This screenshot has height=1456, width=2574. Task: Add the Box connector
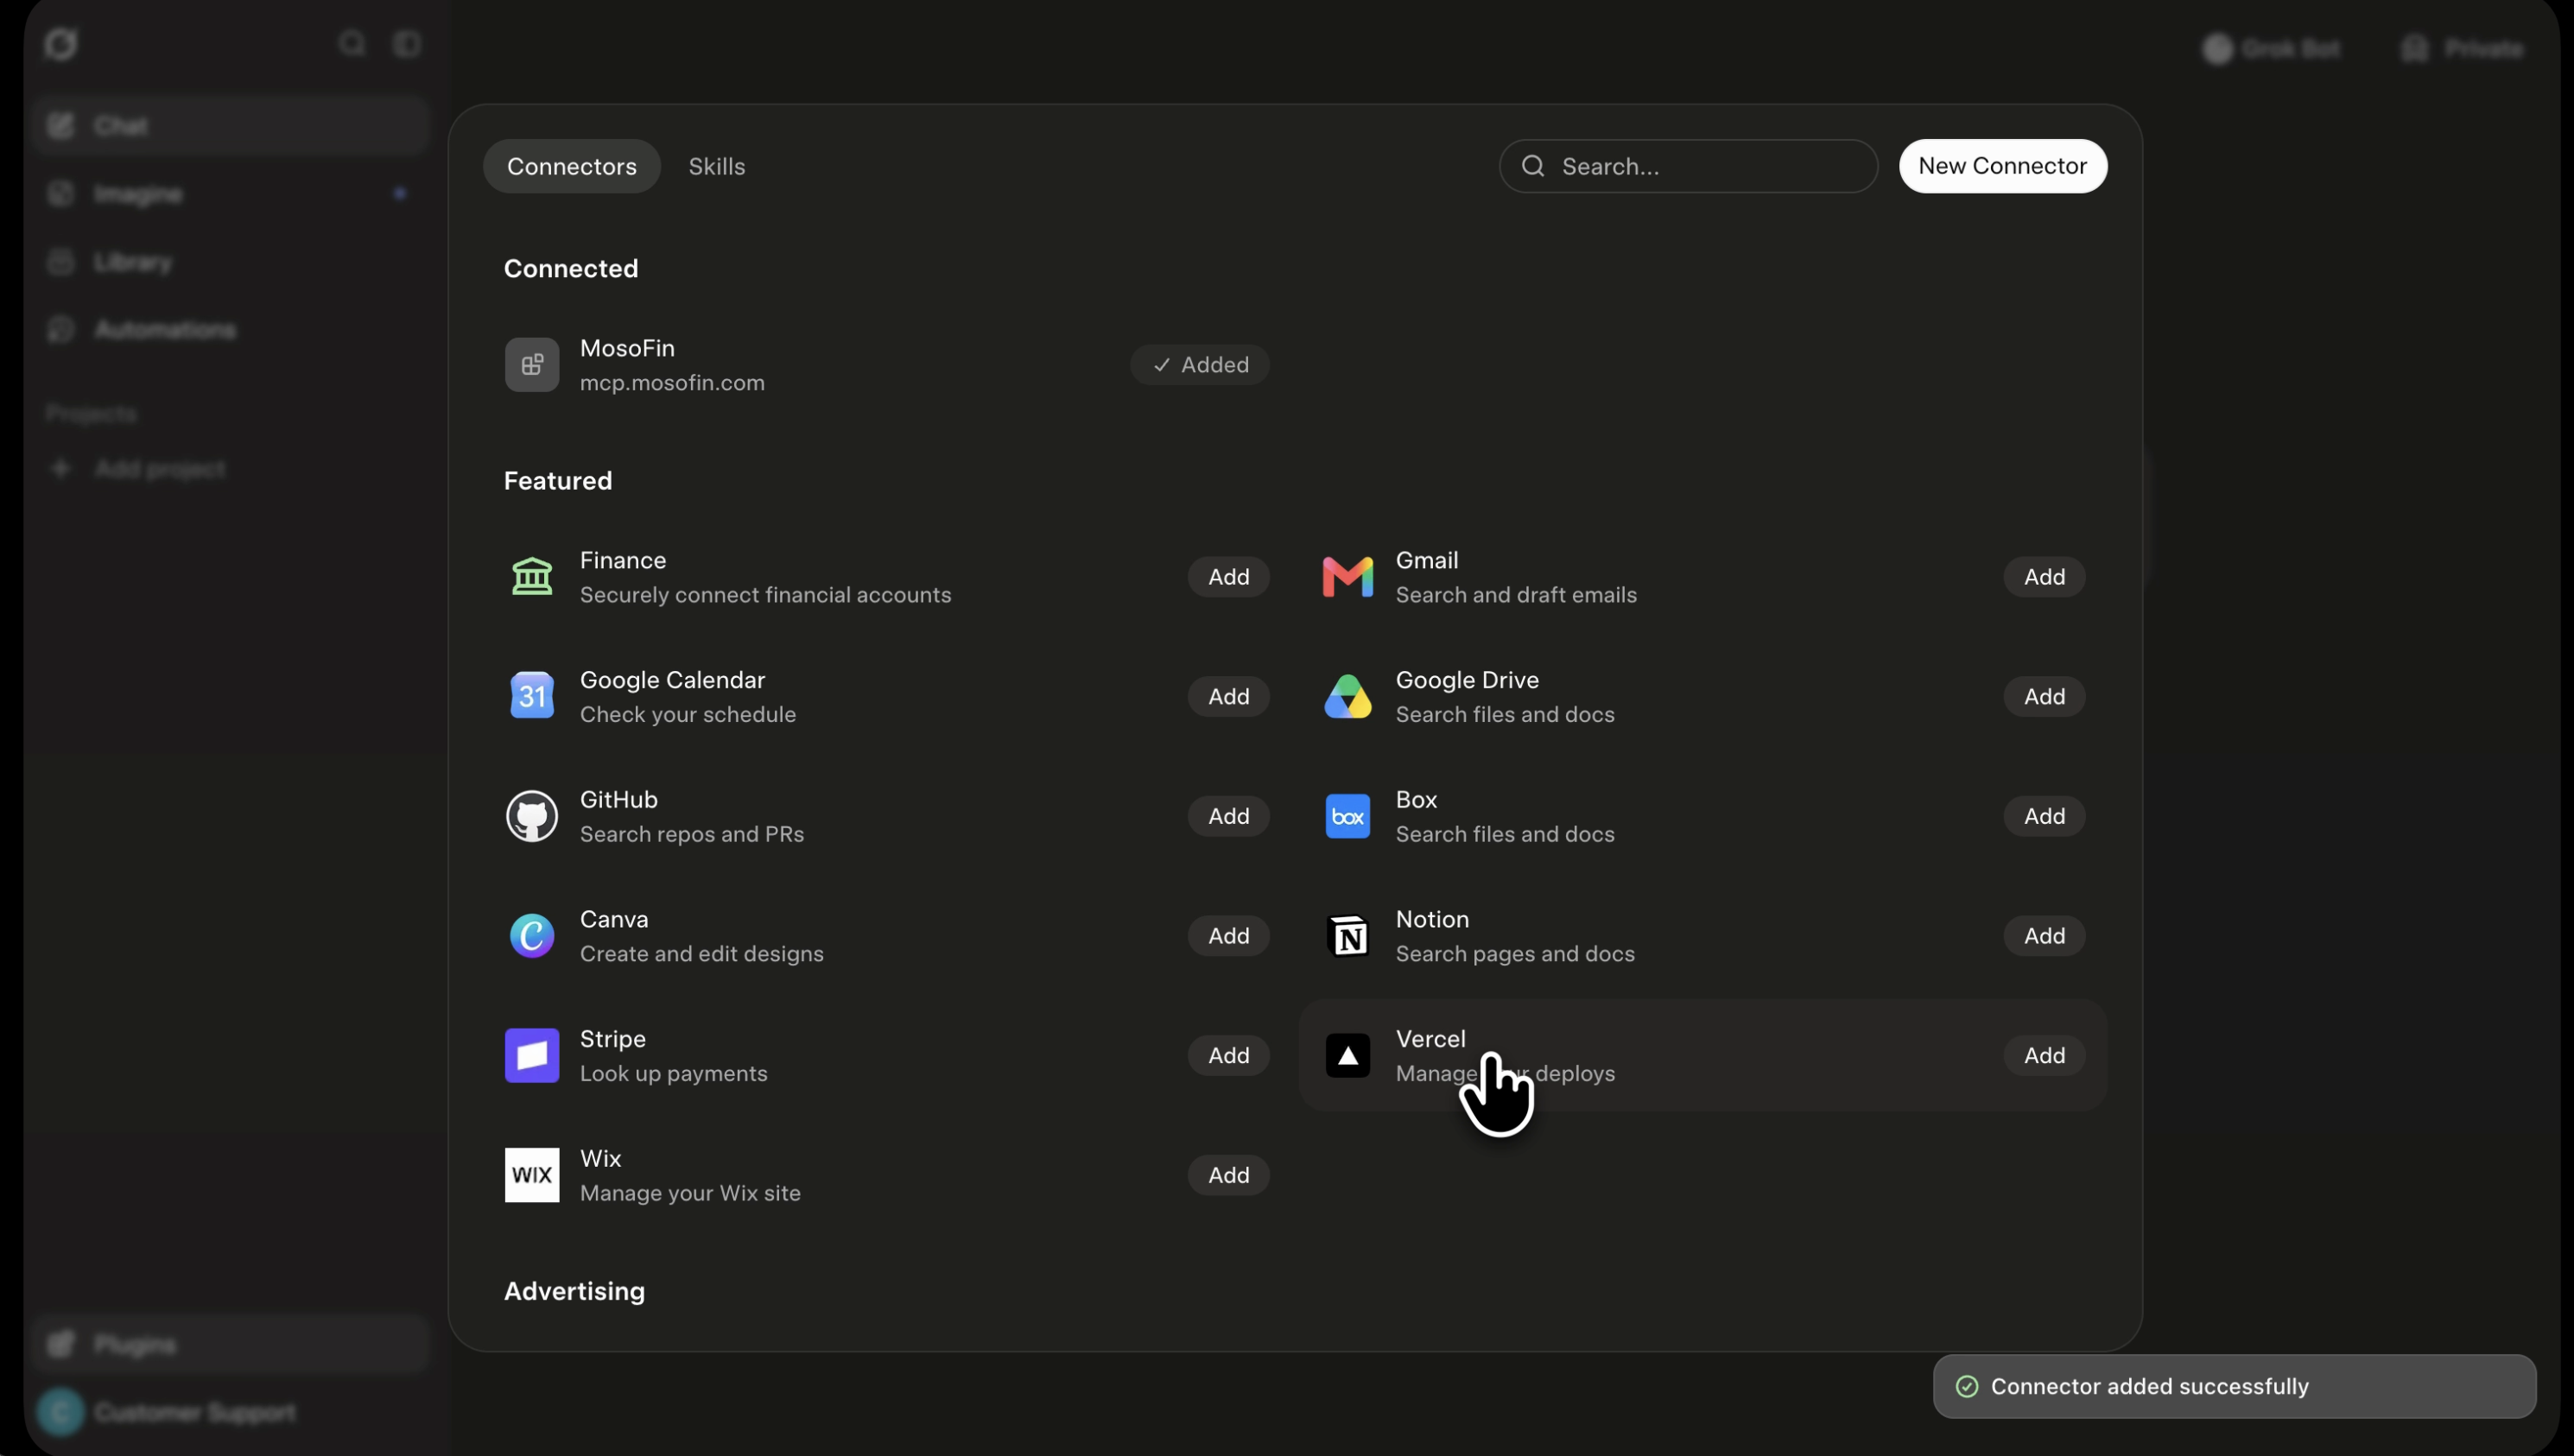[x=2044, y=816]
